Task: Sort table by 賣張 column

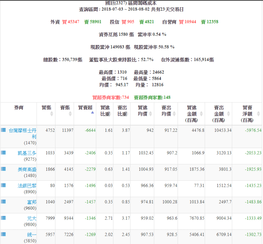Action: (x=65, y=111)
